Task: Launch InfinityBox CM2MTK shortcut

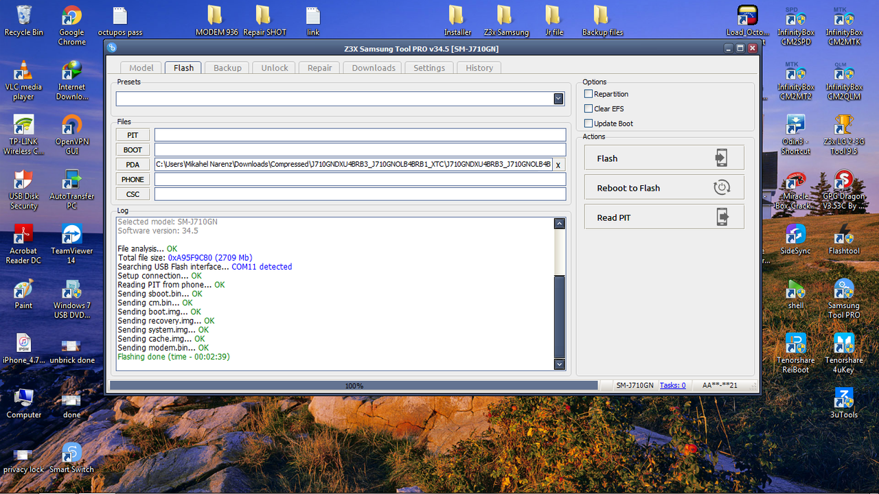Action: tap(843, 25)
